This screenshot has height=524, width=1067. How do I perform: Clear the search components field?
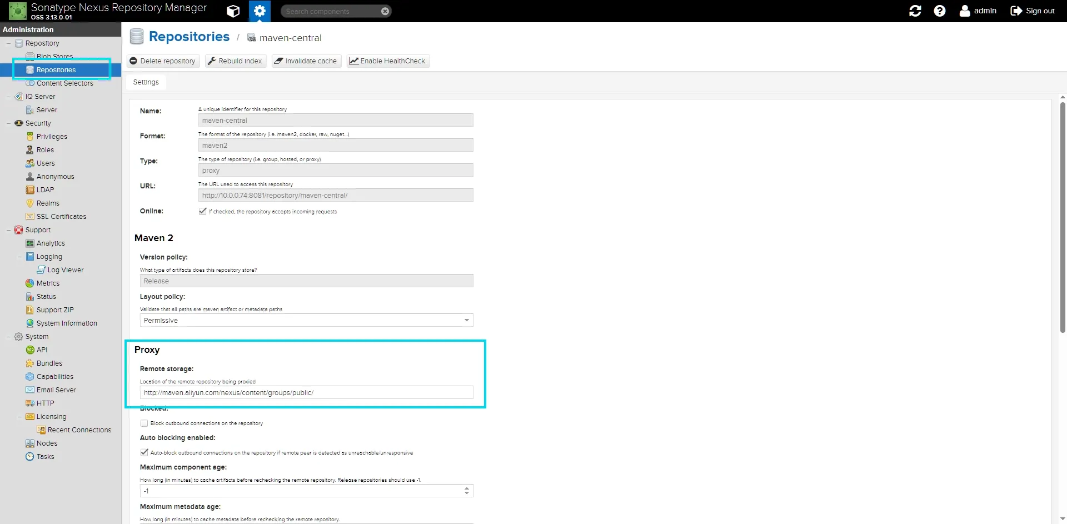385,11
